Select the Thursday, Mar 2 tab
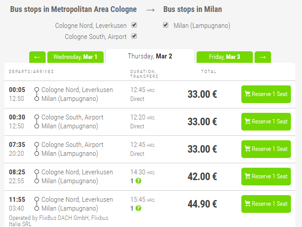Viewport: 302px width, 227px height. tap(150, 56)
